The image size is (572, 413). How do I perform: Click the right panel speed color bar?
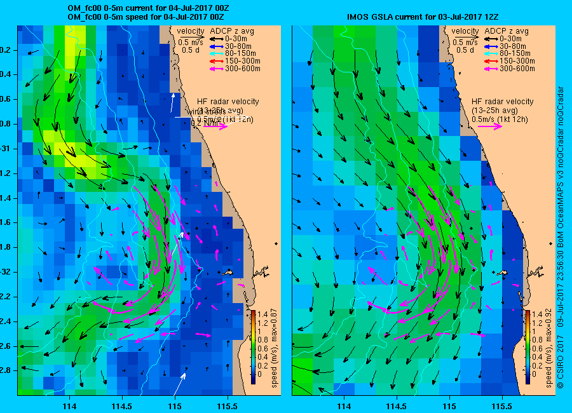(528, 347)
